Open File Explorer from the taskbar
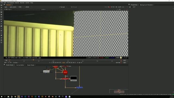Image resolution: width=174 pixels, height=98 pixels. 8,97
